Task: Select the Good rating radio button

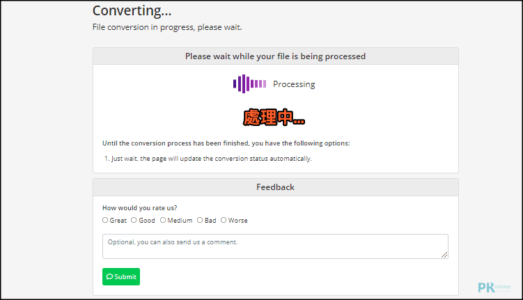Action: 134,220
